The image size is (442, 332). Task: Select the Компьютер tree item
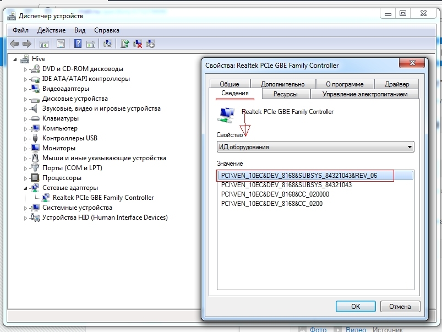pos(60,128)
